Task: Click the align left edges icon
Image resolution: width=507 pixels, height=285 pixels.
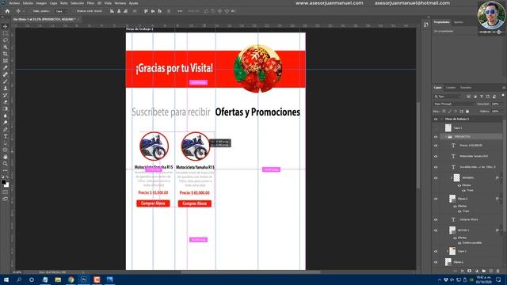Action: [x=112, y=11]
